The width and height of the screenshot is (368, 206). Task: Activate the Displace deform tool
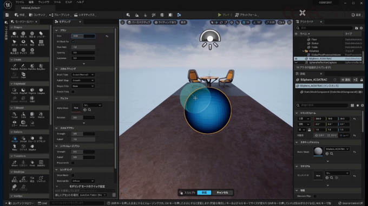(x=32, y=147)
